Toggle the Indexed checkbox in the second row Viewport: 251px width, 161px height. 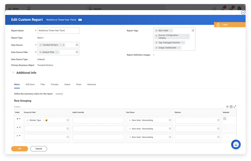[225, 127]
